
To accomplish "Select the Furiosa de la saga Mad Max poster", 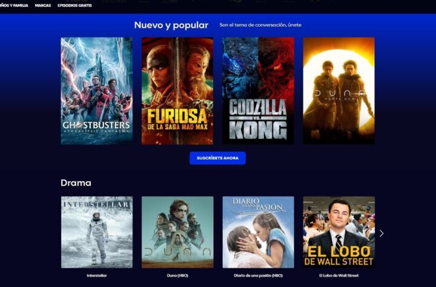I will coord(177,91).
